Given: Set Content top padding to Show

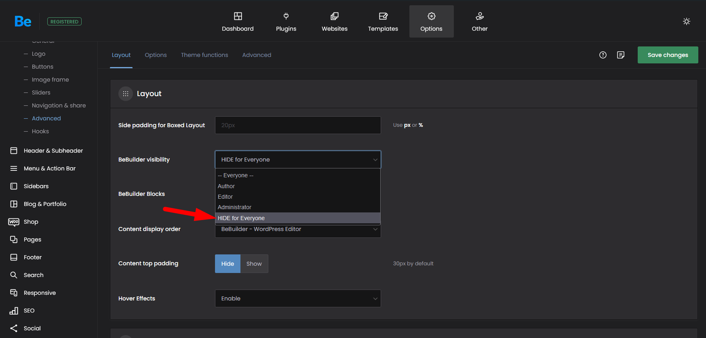Looking at the screenshot, I should pos(254,264).
